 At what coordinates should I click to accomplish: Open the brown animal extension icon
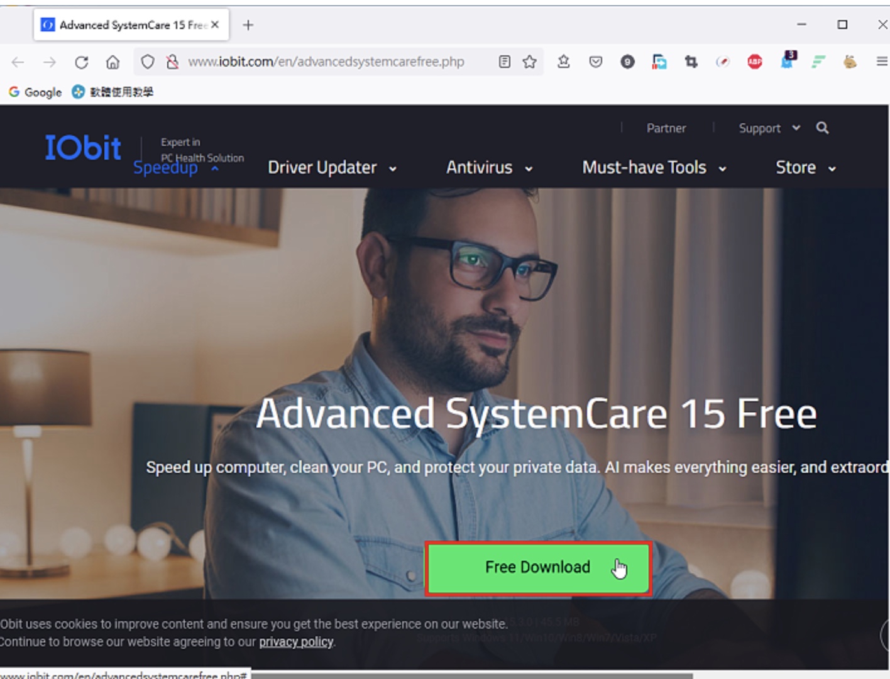tap(850, 62)
